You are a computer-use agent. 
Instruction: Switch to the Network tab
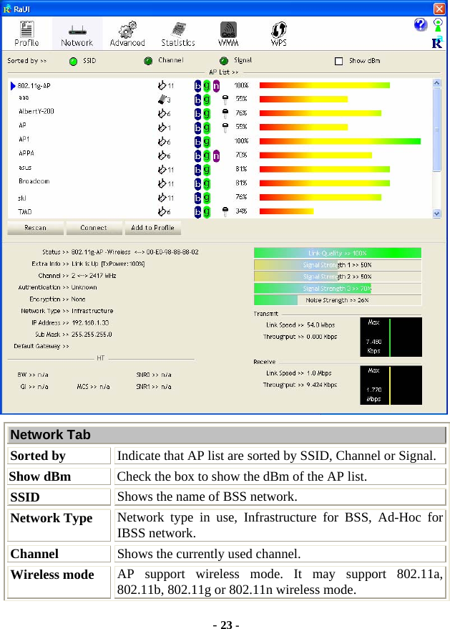[77, 34]
